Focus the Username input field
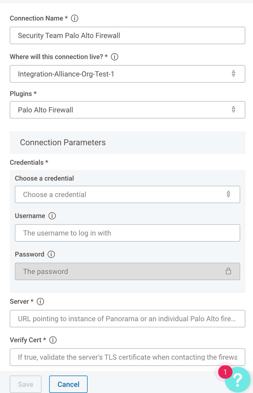The height and width of the screenshot is (393, 253). click(127, 233)
